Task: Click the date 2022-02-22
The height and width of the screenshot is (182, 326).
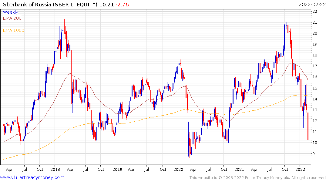Action: click(312, 5)
